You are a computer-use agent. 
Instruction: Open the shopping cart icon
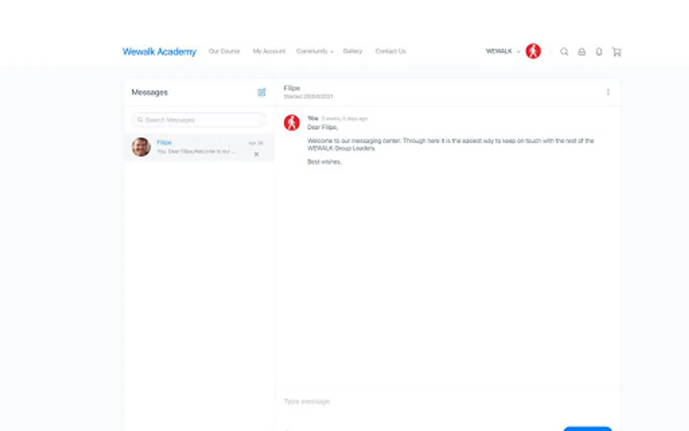pyautogui.click(x=616, y=52)
